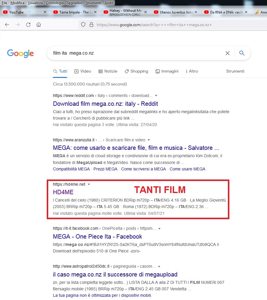The height and width of the screenshot is (300, 267).
Task: Open the Visualizza menu
Action: [x=35, y=3]
